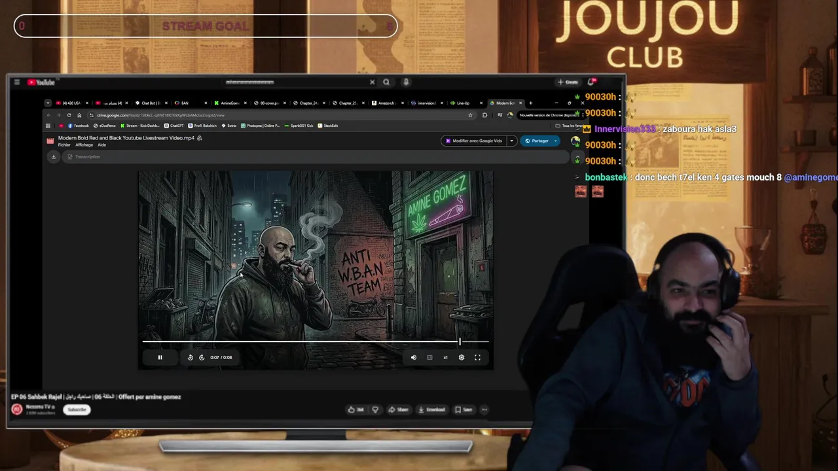
Task: Click the Drive video progress bar handle
Action: click(x=460, y=341)
